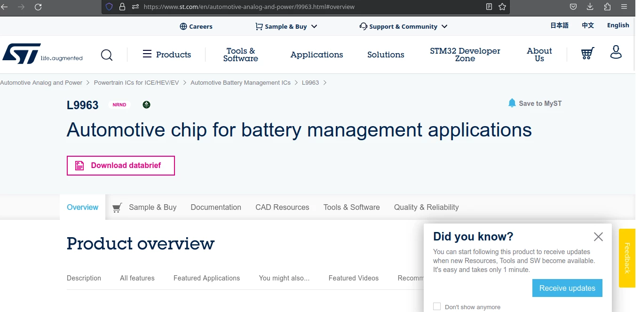Show site security via the padlock icon

tap(122, 7)
